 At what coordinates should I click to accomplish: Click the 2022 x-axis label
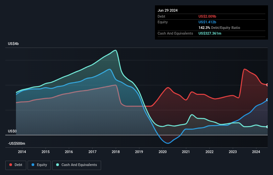click(209, 152)
